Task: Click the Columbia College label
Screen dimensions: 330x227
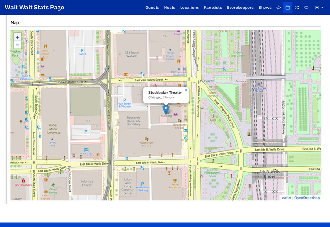Action: (87, 183)
